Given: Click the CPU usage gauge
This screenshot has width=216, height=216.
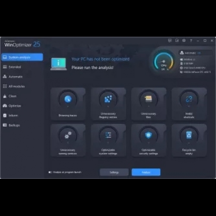Looking at the screenshot, I should [164, 62].
